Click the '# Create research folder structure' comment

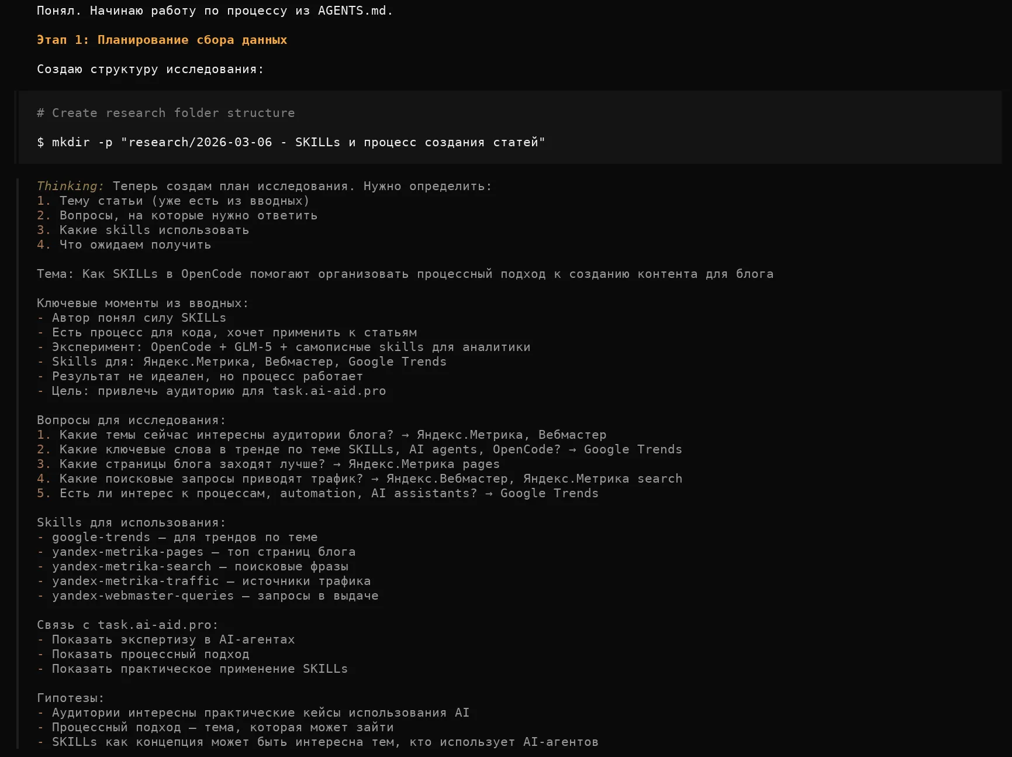pyautogui.click(x=166, y=113)
